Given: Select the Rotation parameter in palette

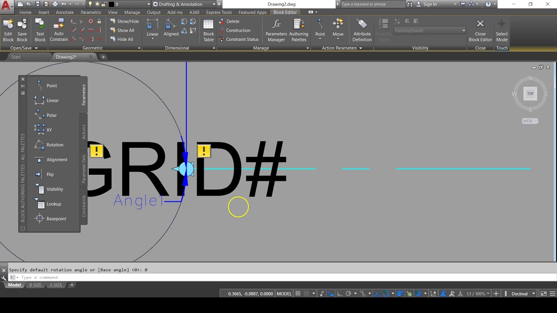Looking at the screenshot, I should pos(49,145).
